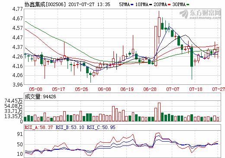Viewport: 225px width, 158px height.
Task: Click the 4.16 price axis label
Action: coord(18,66)
